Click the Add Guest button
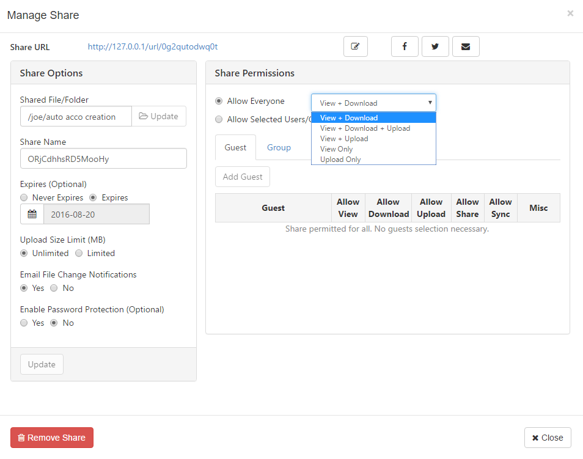Viewport: 583px width, 459px height. click(243, 177)
